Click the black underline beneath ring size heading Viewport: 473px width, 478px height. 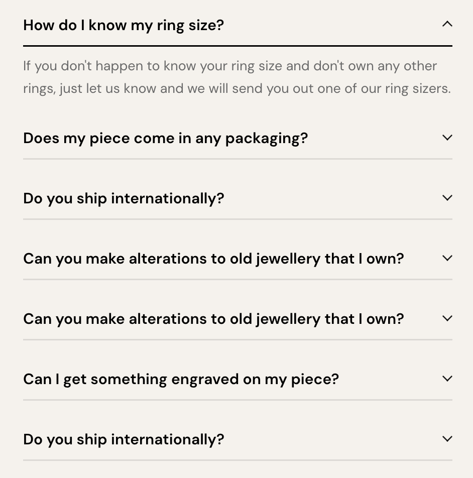(x=238, y=46)
